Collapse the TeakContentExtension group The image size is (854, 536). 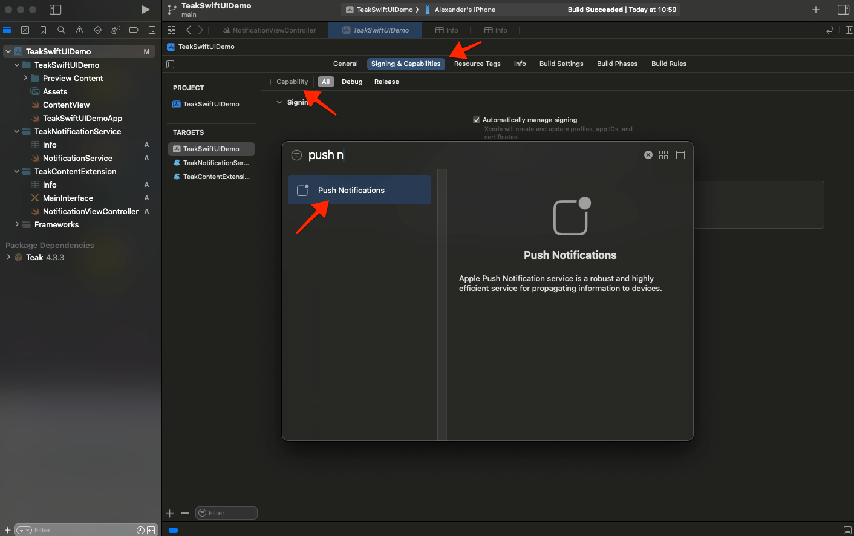[16, 171]
